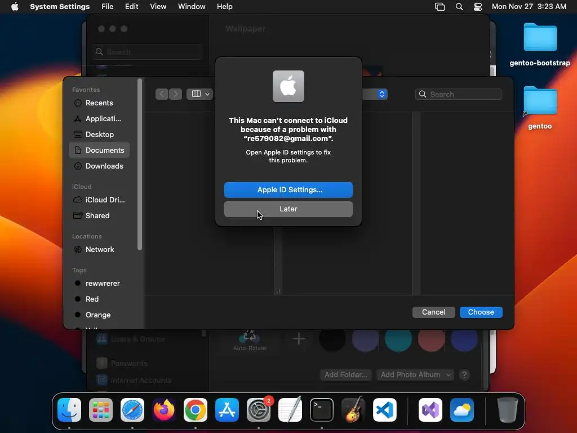Image resolution: width=577 pixels, height=433 pixels.
Task: Open Control Center in menu bar
Action: click(478, 7)
